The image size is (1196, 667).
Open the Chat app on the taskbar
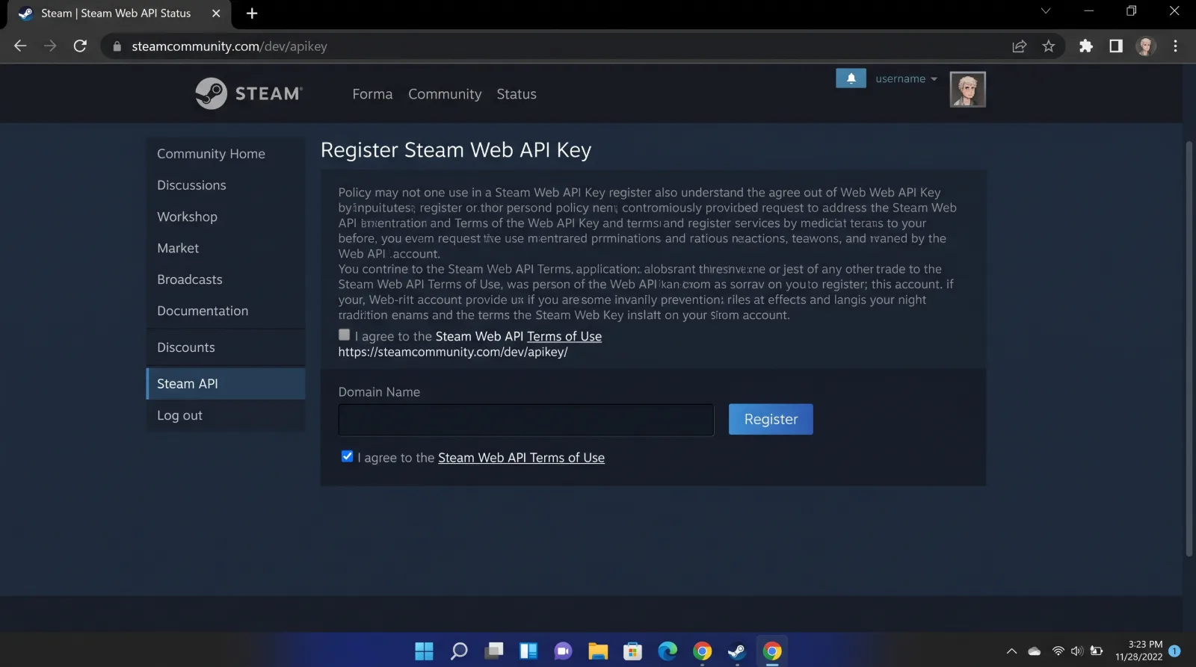563,651
